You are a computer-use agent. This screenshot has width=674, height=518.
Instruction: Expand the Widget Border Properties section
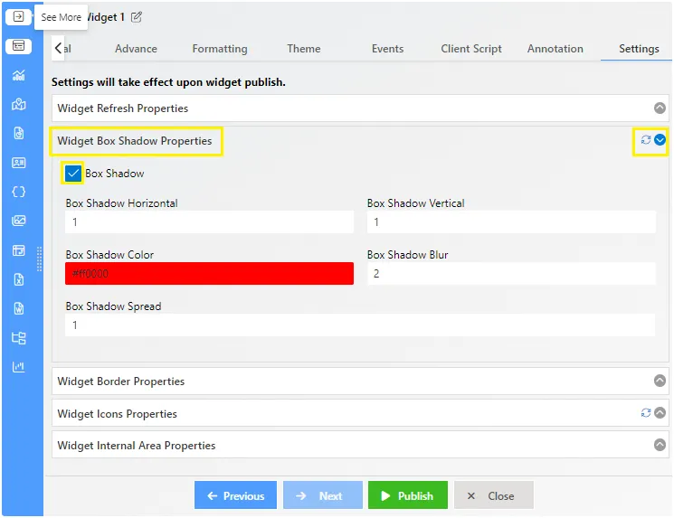click(660, 381)
